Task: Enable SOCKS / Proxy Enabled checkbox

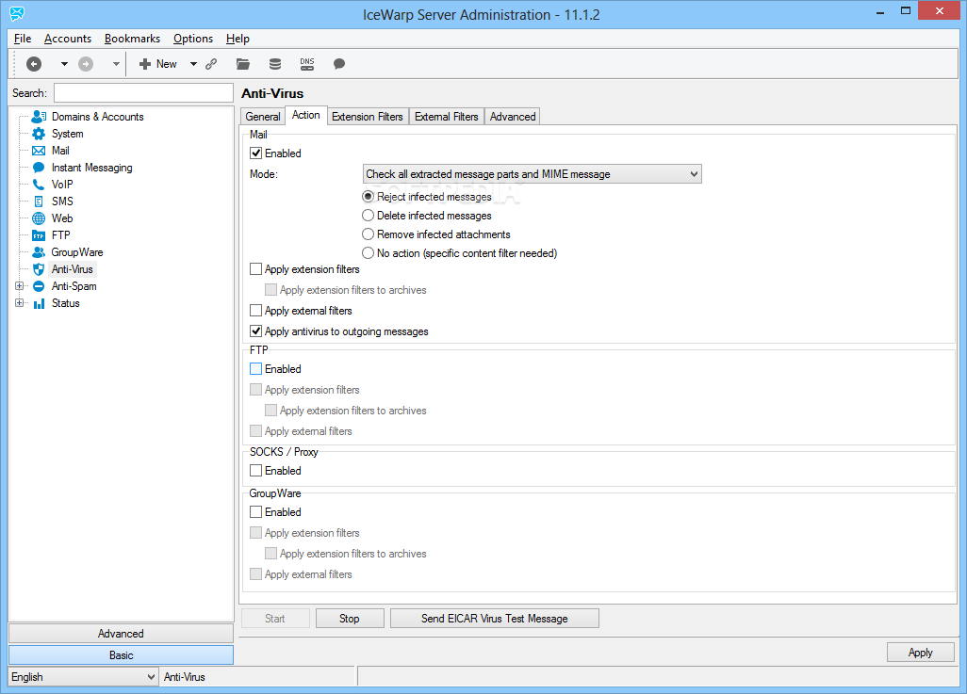Action: 256,471
